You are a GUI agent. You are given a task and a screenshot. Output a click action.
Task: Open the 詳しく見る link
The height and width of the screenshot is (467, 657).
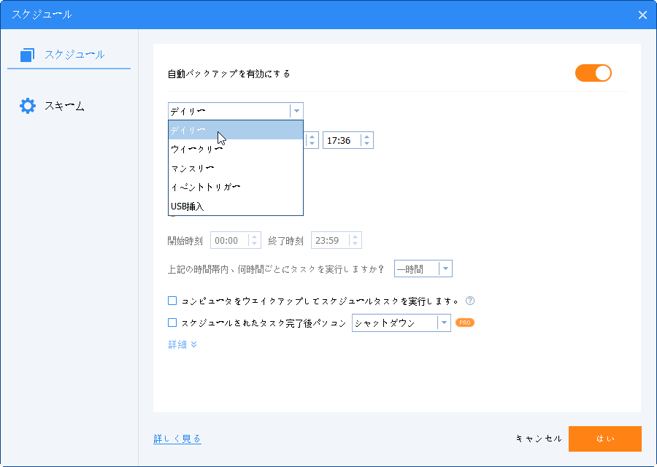coord(177,439)
